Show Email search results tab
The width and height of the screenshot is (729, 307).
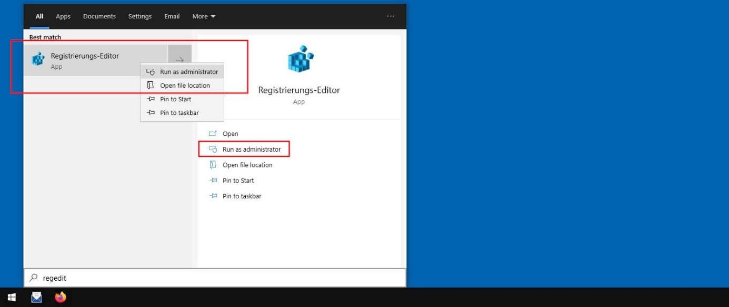coord(172,16)
